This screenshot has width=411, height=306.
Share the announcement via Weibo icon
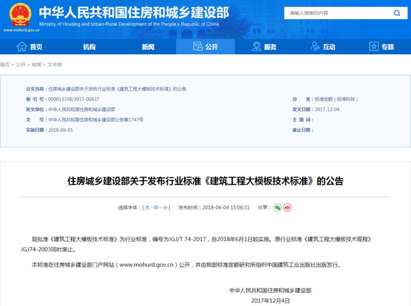pos(287,208)
